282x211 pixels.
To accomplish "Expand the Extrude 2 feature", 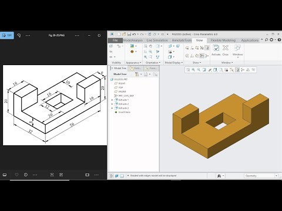I will [x=112, y=104].
